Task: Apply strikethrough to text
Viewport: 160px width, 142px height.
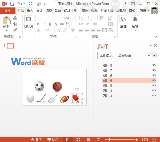Action: coord(62,24)
